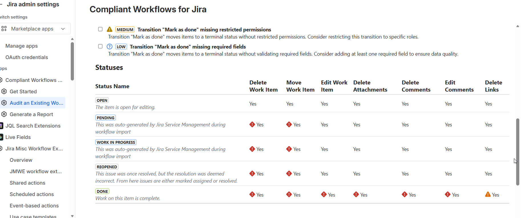Screen dimensions: 529x218
Task: Click the JQL Search Extensions app icon
Action: pos(1,126)
